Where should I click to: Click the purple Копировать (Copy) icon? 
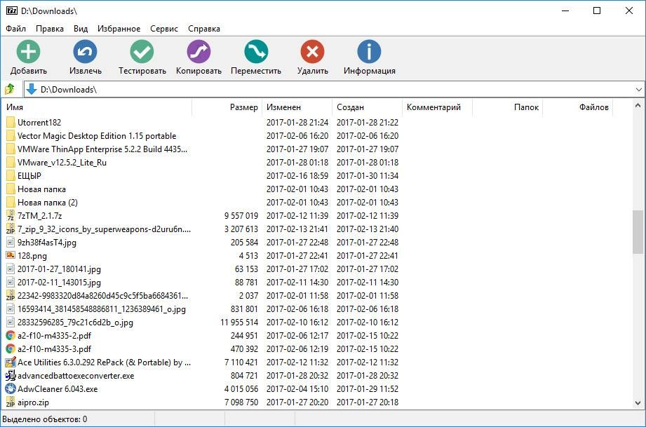pyautogui.click(x=198, y=52)
